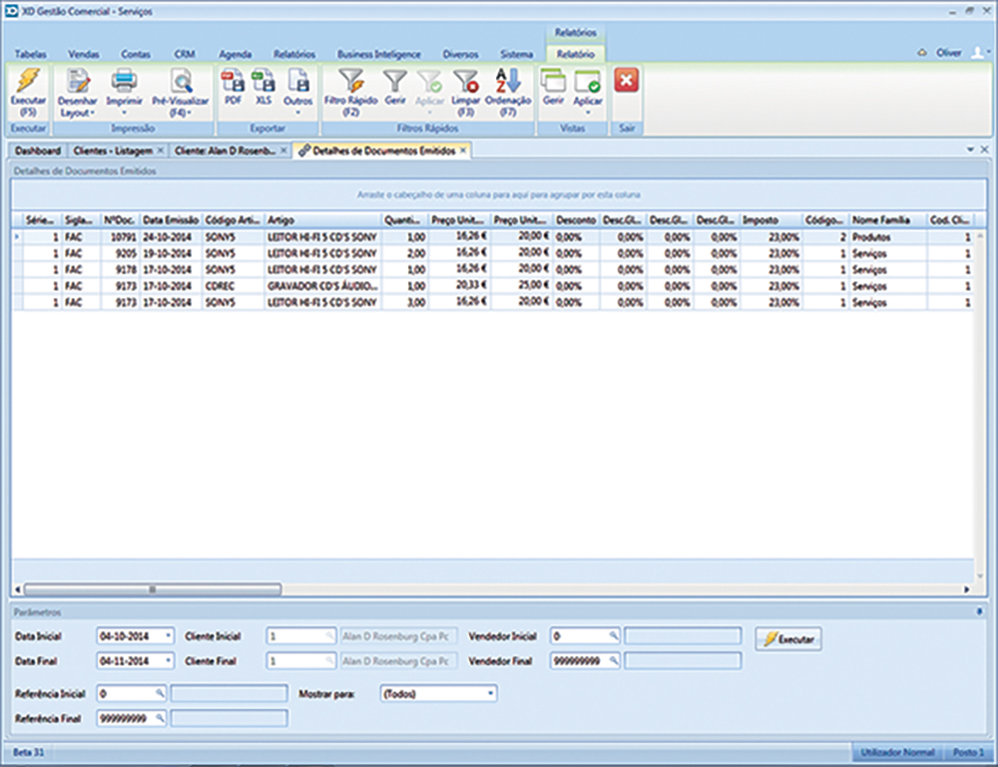Close the Detalhes de Documentos Emitidos tab
Image resolution: width=998 pixels, height=767 pixels.
coord(463,151)
